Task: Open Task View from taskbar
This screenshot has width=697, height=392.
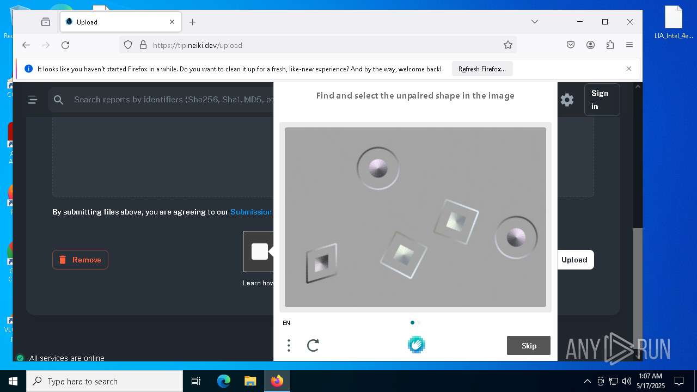Action: pos(196,381)
